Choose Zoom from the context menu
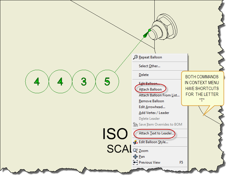The width and height of the screenshot is (231, 180). [x=160, y=151]
